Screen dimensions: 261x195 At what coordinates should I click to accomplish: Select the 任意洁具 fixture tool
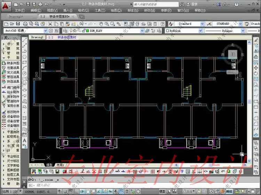click(13, 68)
